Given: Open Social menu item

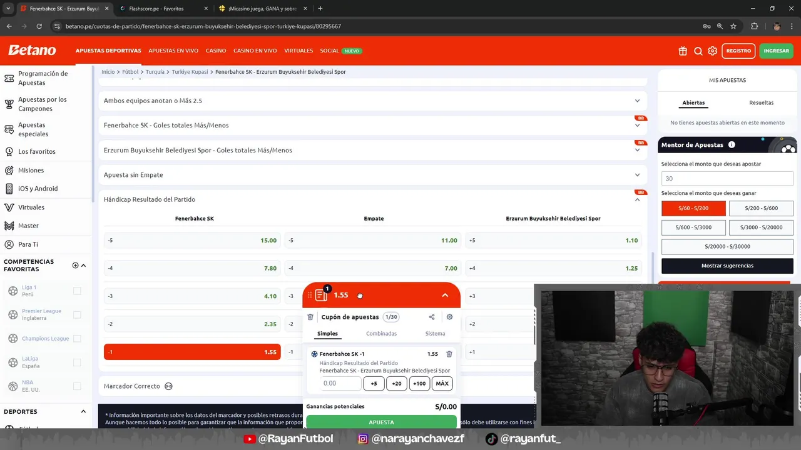Looking at the screenshot, I should click(x=341, y=51).
